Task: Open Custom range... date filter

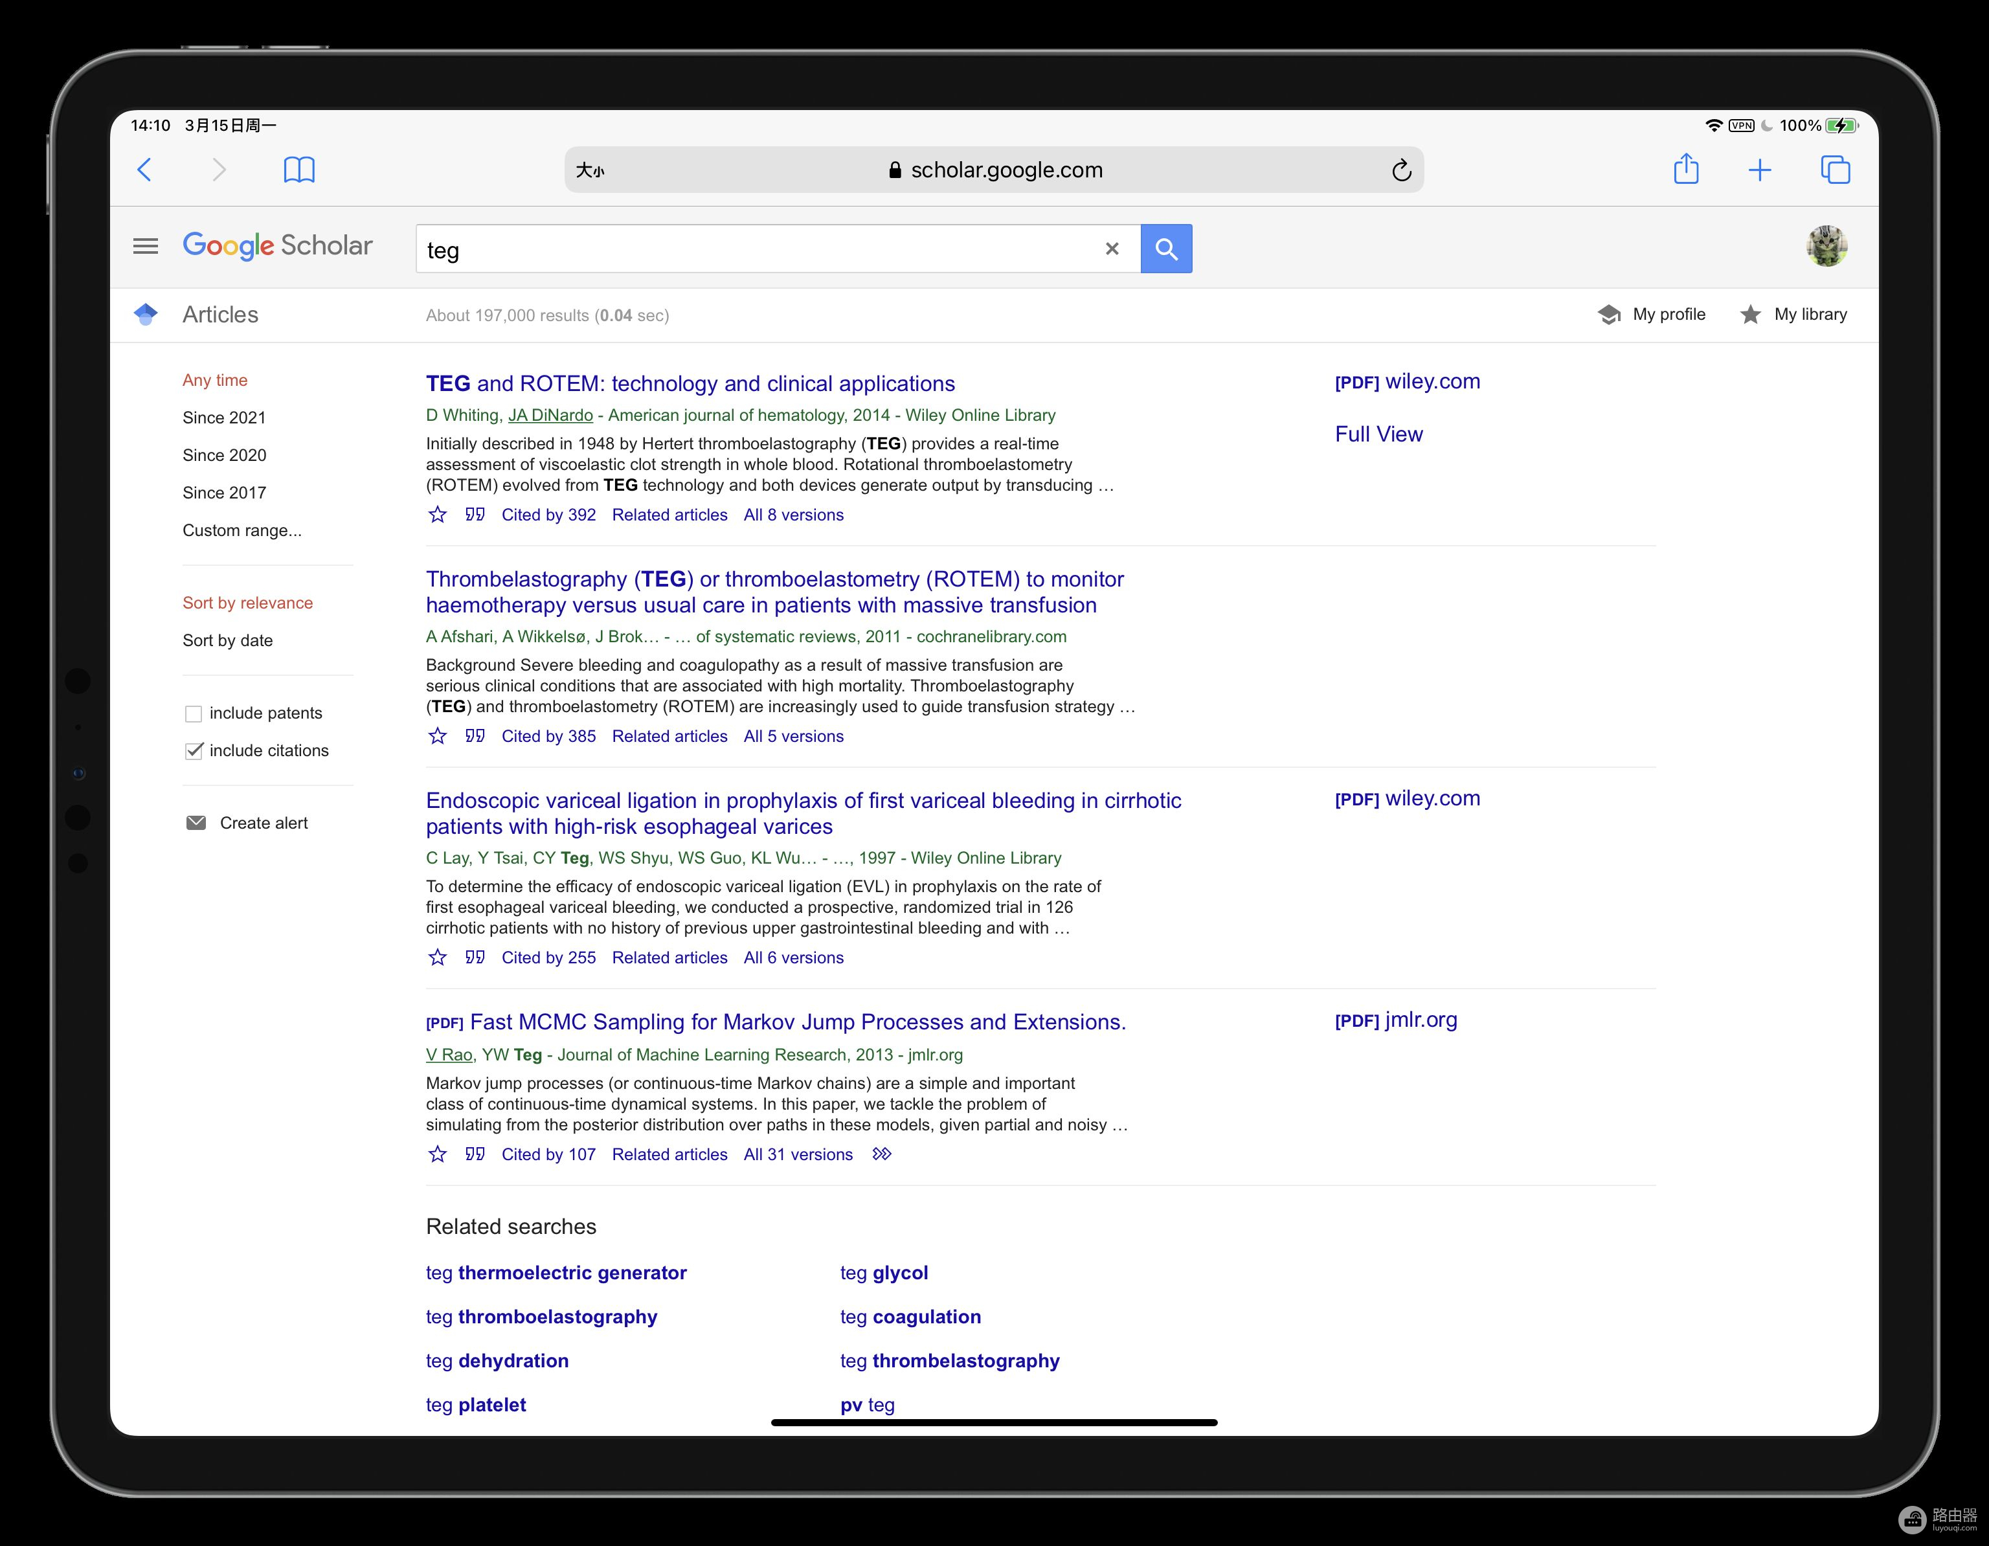Action: [242, 530]
